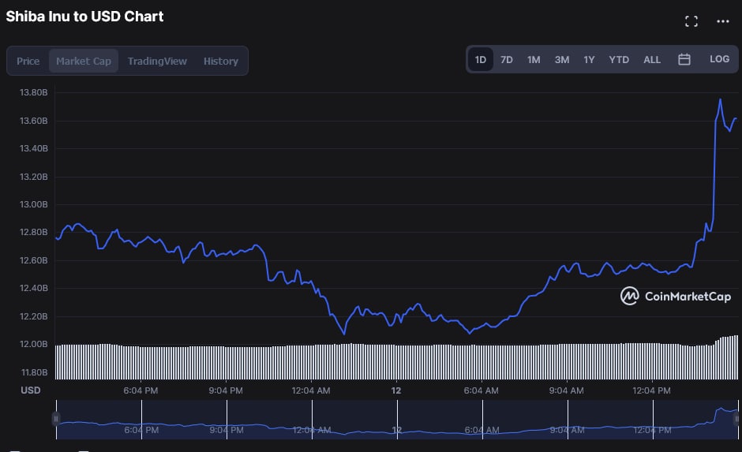
Task: Open the calendar date range picker
Action: 684,59
